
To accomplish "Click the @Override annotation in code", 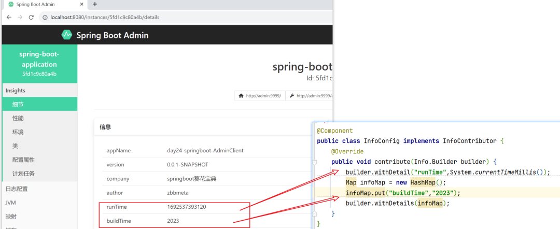I will tap(347, 152).
